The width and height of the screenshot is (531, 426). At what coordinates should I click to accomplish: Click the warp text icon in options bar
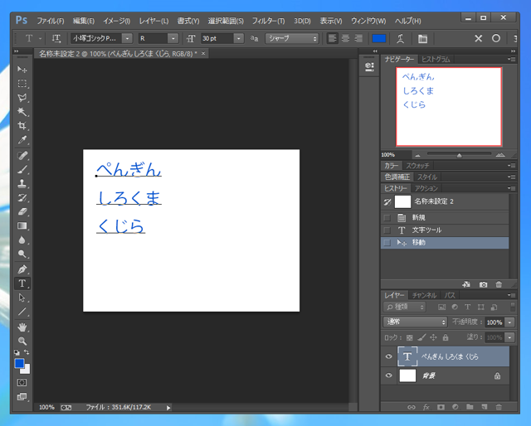click(x=401, y=38)
